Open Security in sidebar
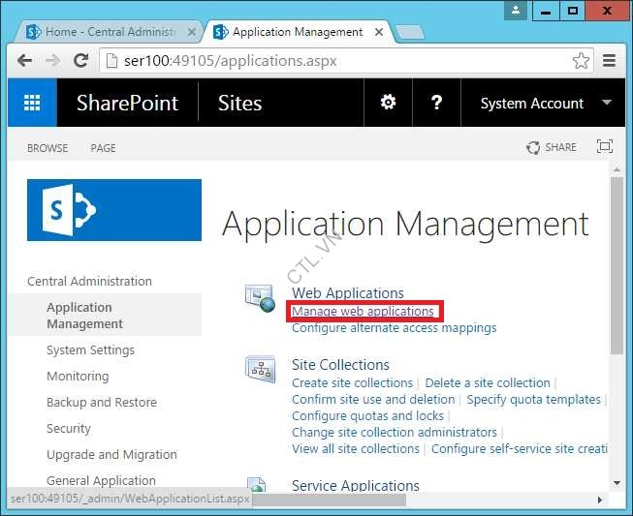Screen dimensions: 633x516 (69, 428)
